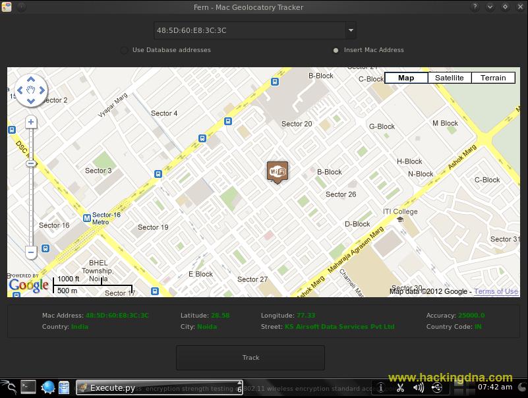
Task: Click the BHEL Township map label
Action: (x=98, y=271)
